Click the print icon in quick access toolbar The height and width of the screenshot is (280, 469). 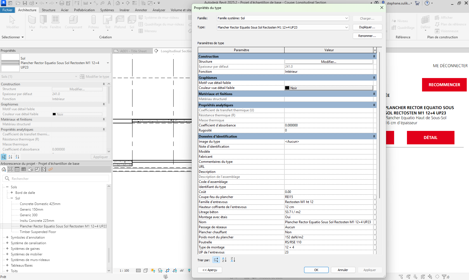pos(62,3)
